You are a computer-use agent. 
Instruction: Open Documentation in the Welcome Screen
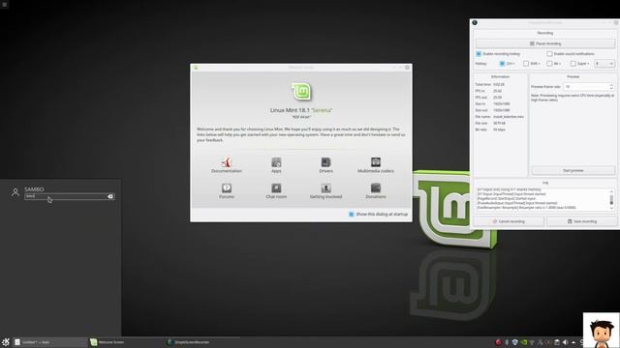[226, 165]
